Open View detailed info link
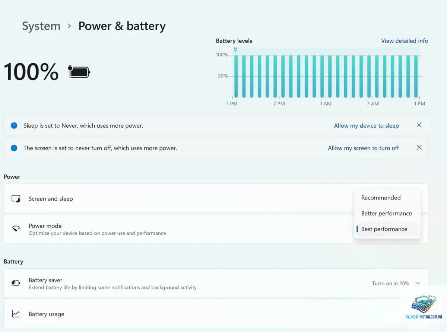This screenshot has width=447, height=332. coord(405,41)
